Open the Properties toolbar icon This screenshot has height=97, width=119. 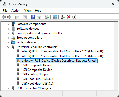[25, 17]
